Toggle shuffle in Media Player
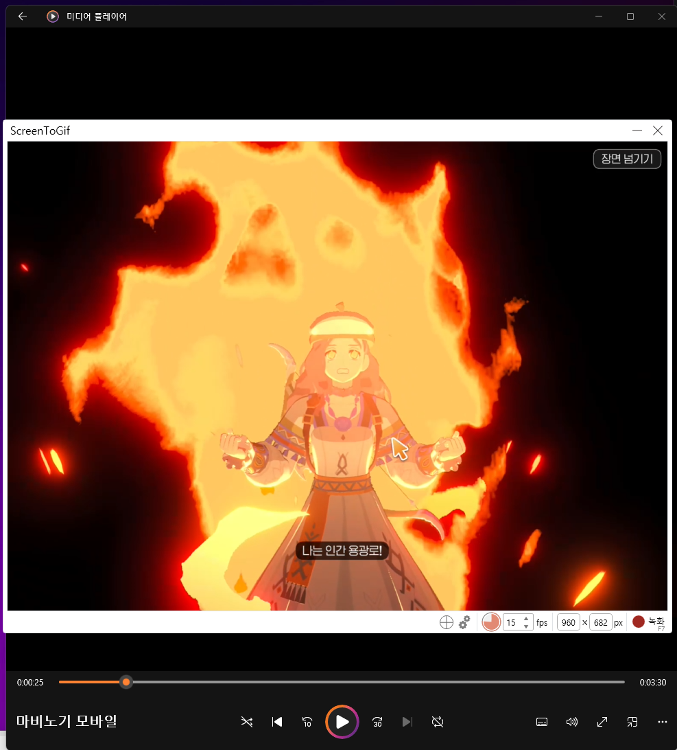Image resolution: width=677 pixels, height=750 pixels. tap(247, 722)
